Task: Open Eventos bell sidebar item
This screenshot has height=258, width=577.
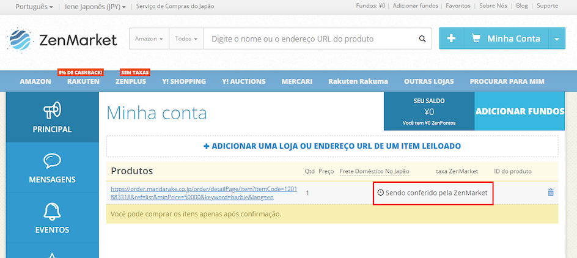Action: (52, 218)
